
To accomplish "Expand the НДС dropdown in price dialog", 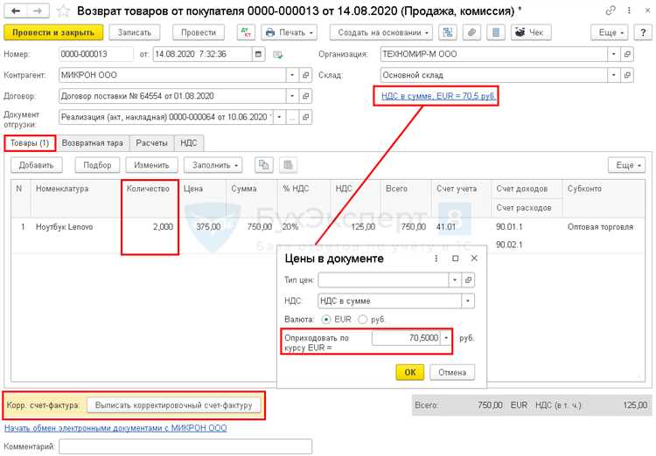I will point(468,301).
